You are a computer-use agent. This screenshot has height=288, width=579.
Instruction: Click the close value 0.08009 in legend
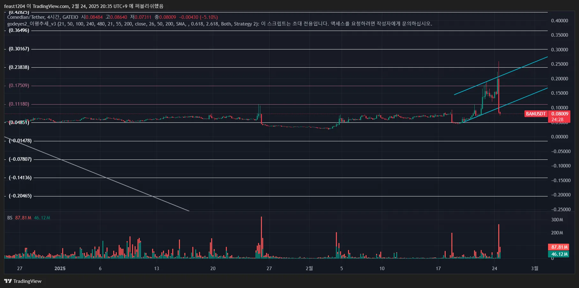click(167, 17)
